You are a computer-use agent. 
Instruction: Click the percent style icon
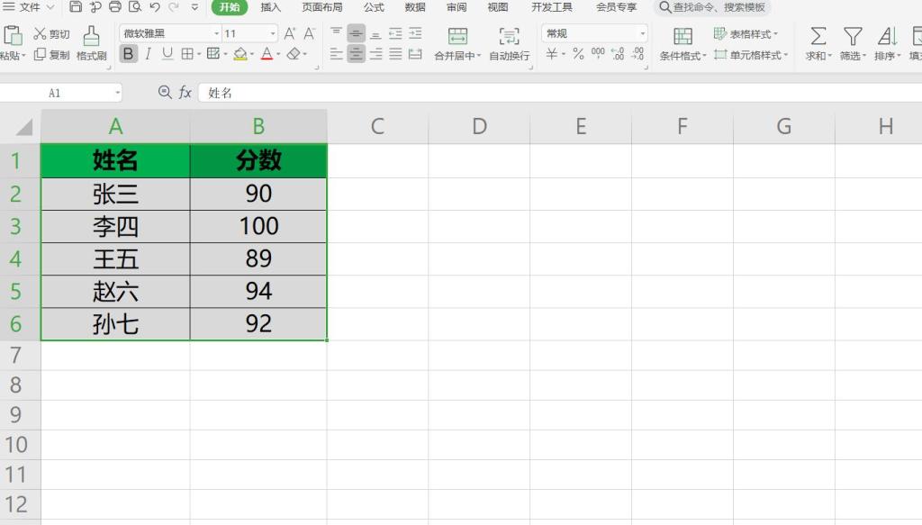[x=578, y=54]
